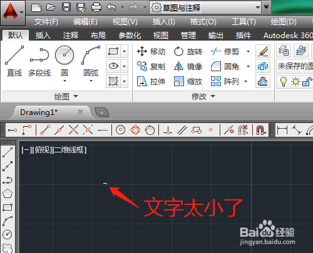Select the 圆弧 arc tool
Image resolution: width=313 pixels, height=253 pixels.
pyautogui.click(x=91, y=61)
